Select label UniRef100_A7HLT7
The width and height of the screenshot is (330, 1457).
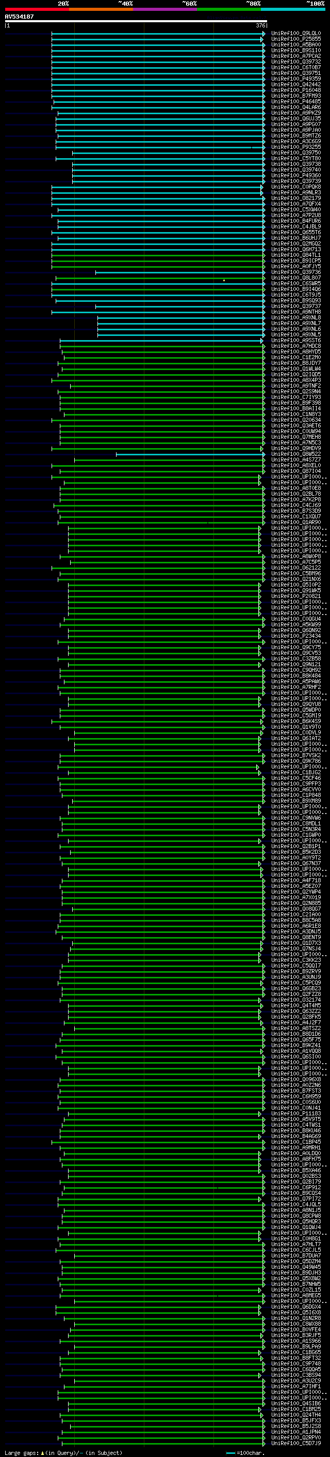tap(296, 1244)
